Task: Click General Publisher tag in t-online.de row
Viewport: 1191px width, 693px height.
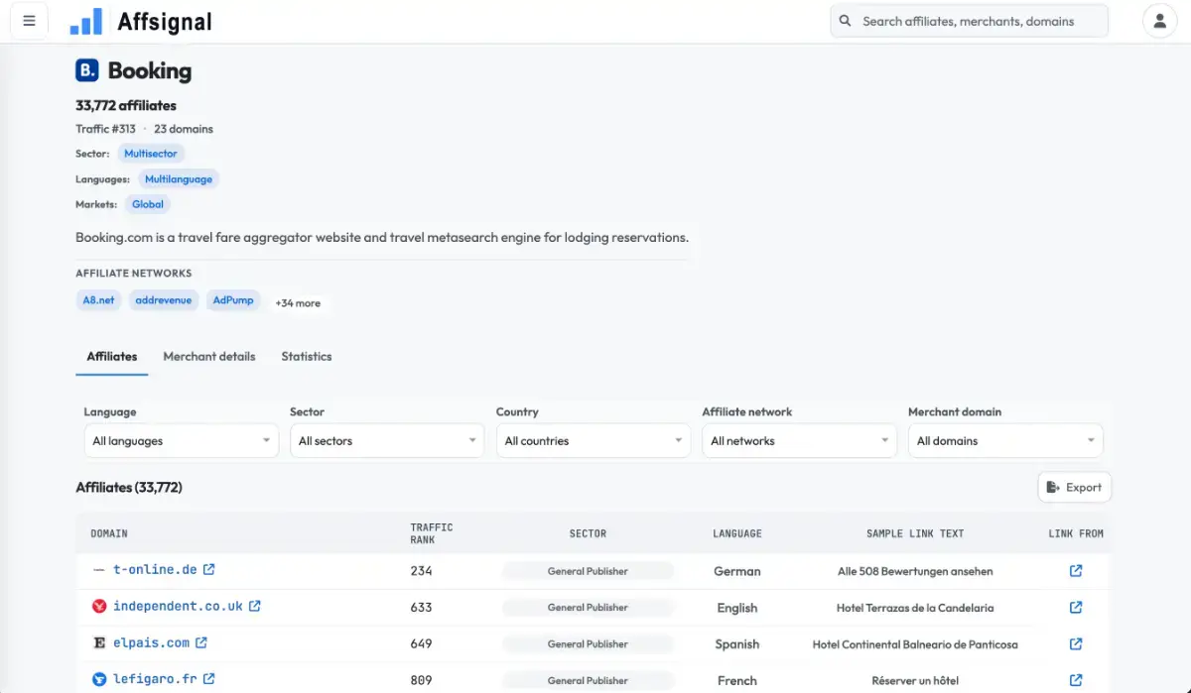Action: pyautogui.click(x=588, y=571)
